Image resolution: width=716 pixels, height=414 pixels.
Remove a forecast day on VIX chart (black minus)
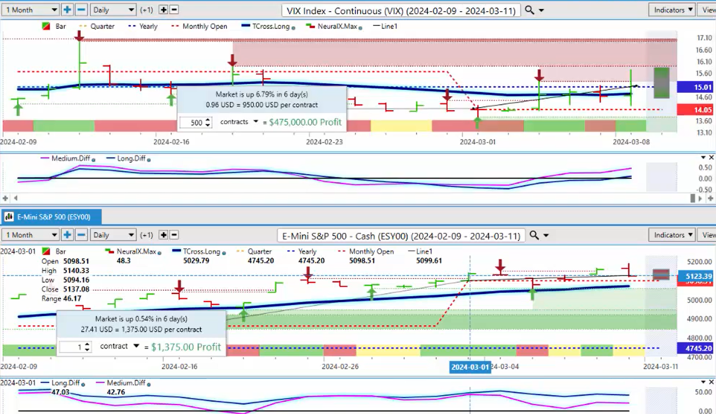point(174,10)
